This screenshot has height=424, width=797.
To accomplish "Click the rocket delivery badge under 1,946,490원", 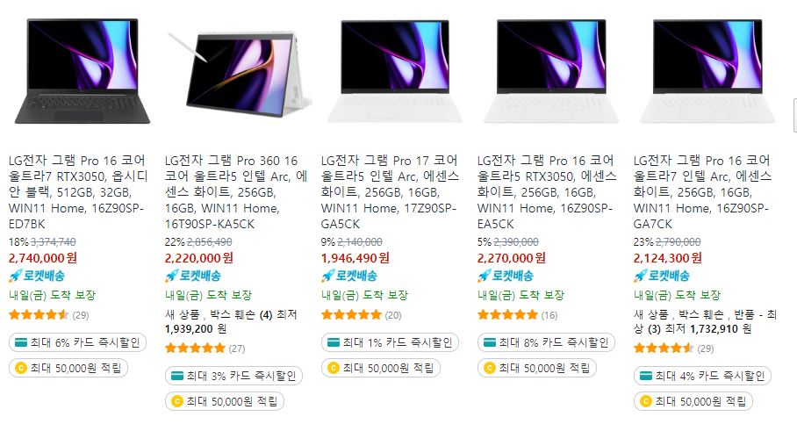I will [x=348, y=277].
